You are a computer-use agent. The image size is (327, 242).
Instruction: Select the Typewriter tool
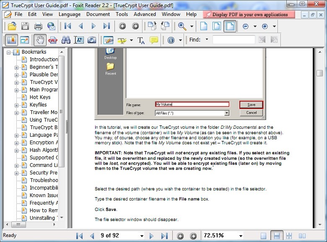[x=141, y=40]
